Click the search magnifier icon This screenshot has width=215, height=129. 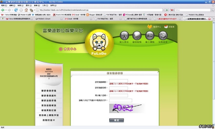pyautogui.click(x=212, y=10)
